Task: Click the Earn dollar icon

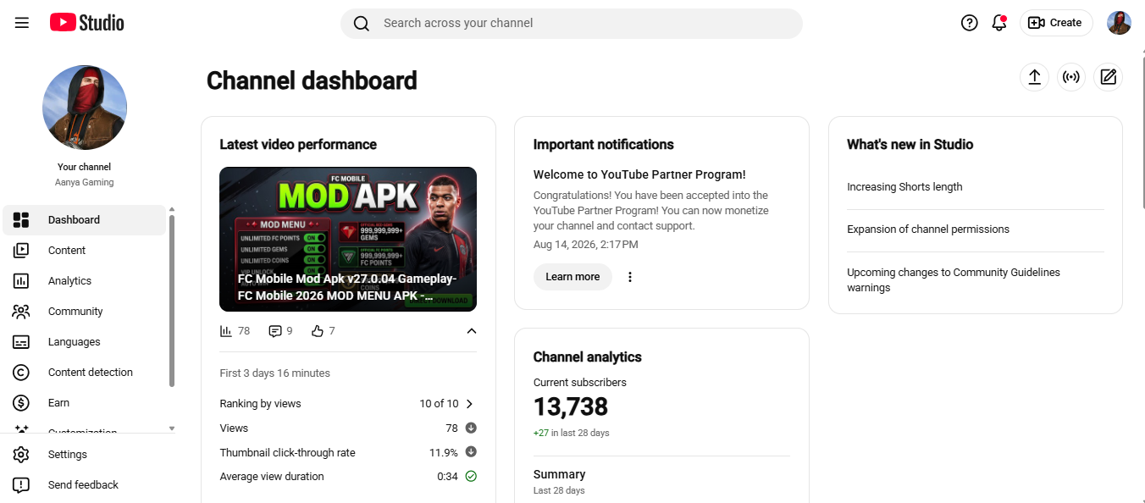Action: tap(21, 403)
